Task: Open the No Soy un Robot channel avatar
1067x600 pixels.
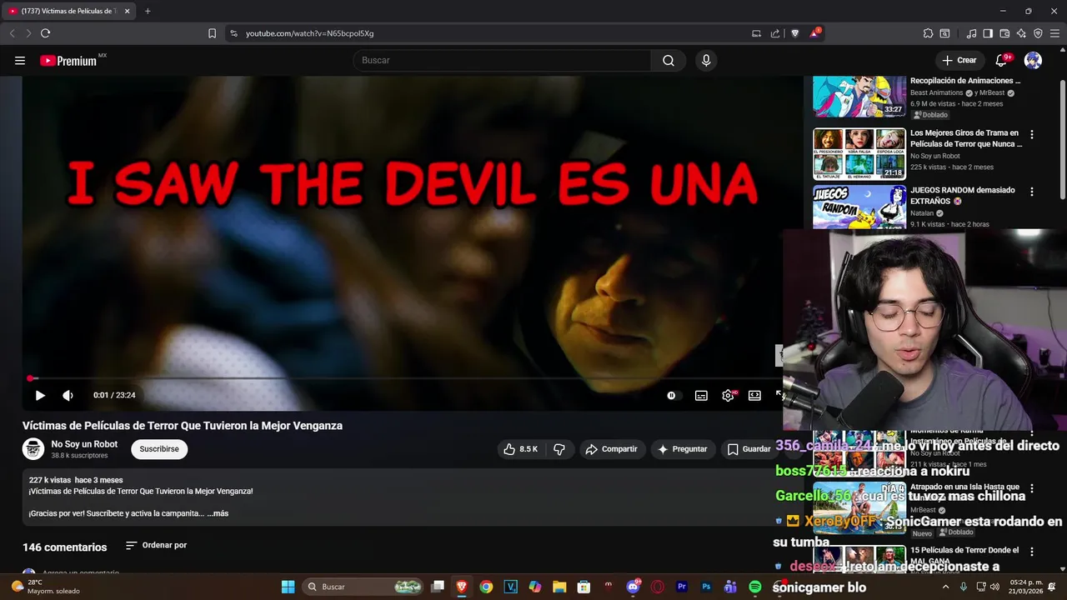Action: click(33, 449)
